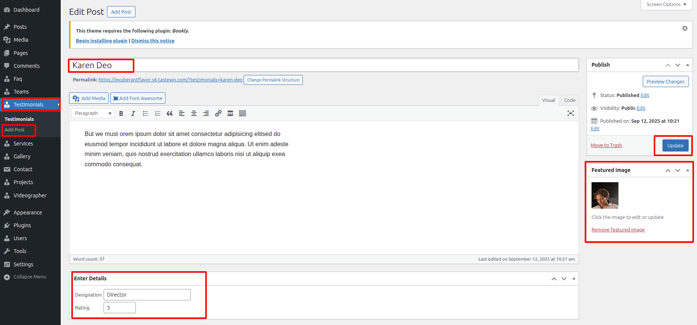The width and height of the screenshot is (697, 325).
Task: Click the Update button
Action: 675,145
